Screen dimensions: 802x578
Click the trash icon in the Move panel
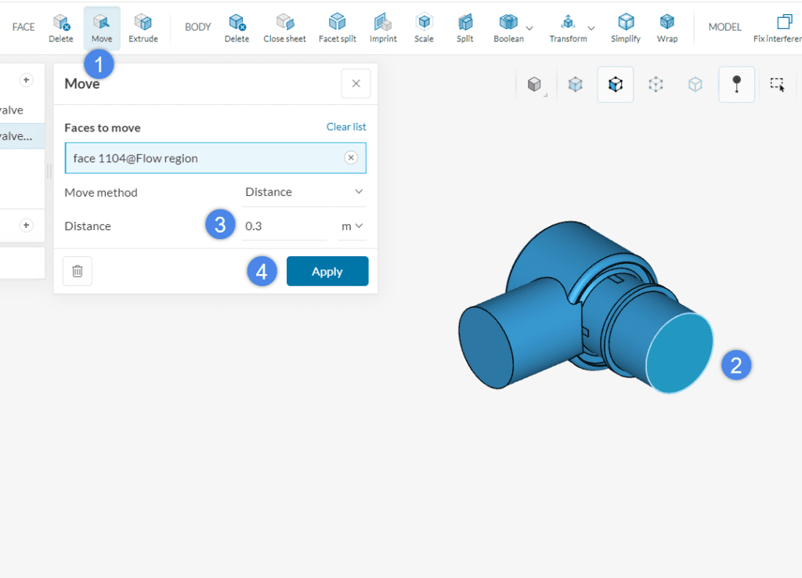click(x=77, y=270)
